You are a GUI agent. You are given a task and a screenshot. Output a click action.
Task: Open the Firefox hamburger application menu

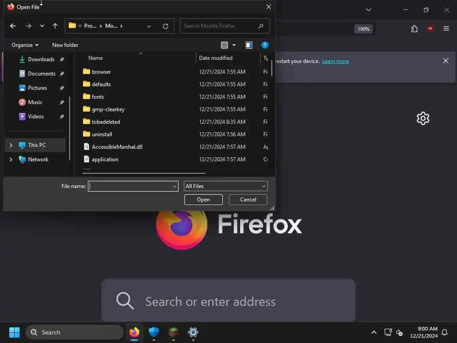coord(446,29)
